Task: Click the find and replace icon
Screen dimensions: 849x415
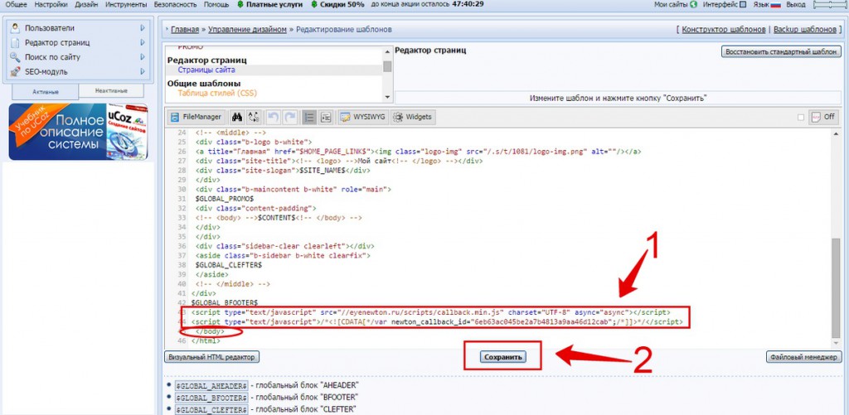Action: (x=254, y=117)
